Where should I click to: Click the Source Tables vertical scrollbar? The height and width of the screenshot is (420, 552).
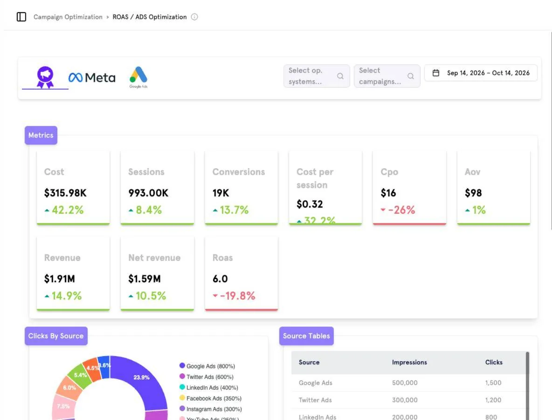pos(527,386)
